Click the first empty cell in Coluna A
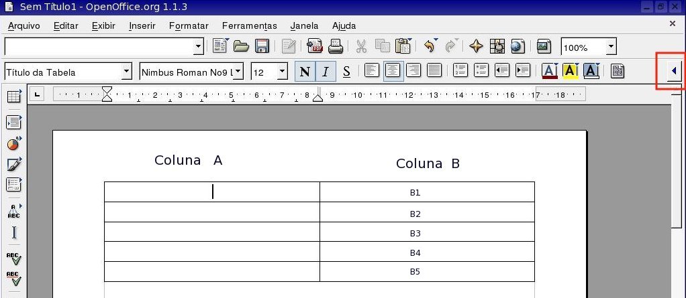 click(x=212, y=192)
